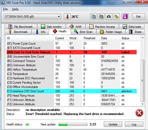Click the Data column header
148x130 pixels.
[x=110, y=38]
